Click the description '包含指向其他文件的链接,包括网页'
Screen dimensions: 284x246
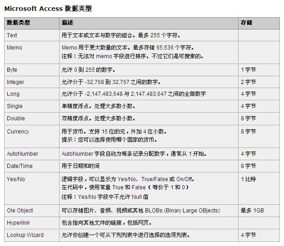click(106, 223)
